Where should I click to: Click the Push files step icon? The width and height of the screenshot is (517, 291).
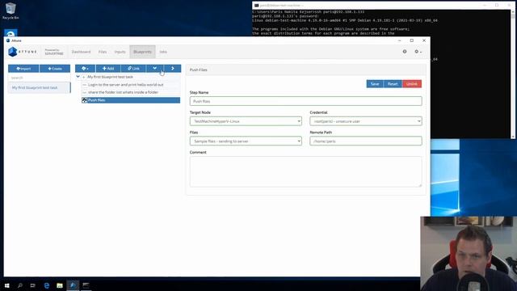(x=84, y=100)
